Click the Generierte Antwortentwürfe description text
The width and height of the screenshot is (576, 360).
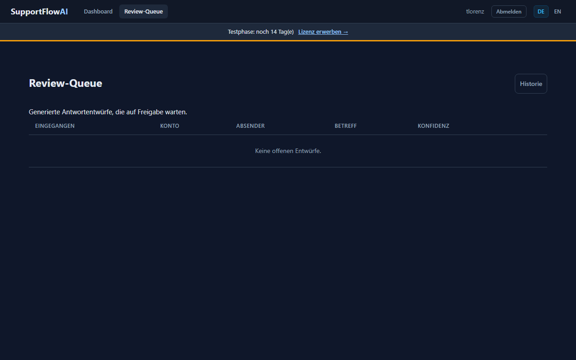click(x=108, y=112)
